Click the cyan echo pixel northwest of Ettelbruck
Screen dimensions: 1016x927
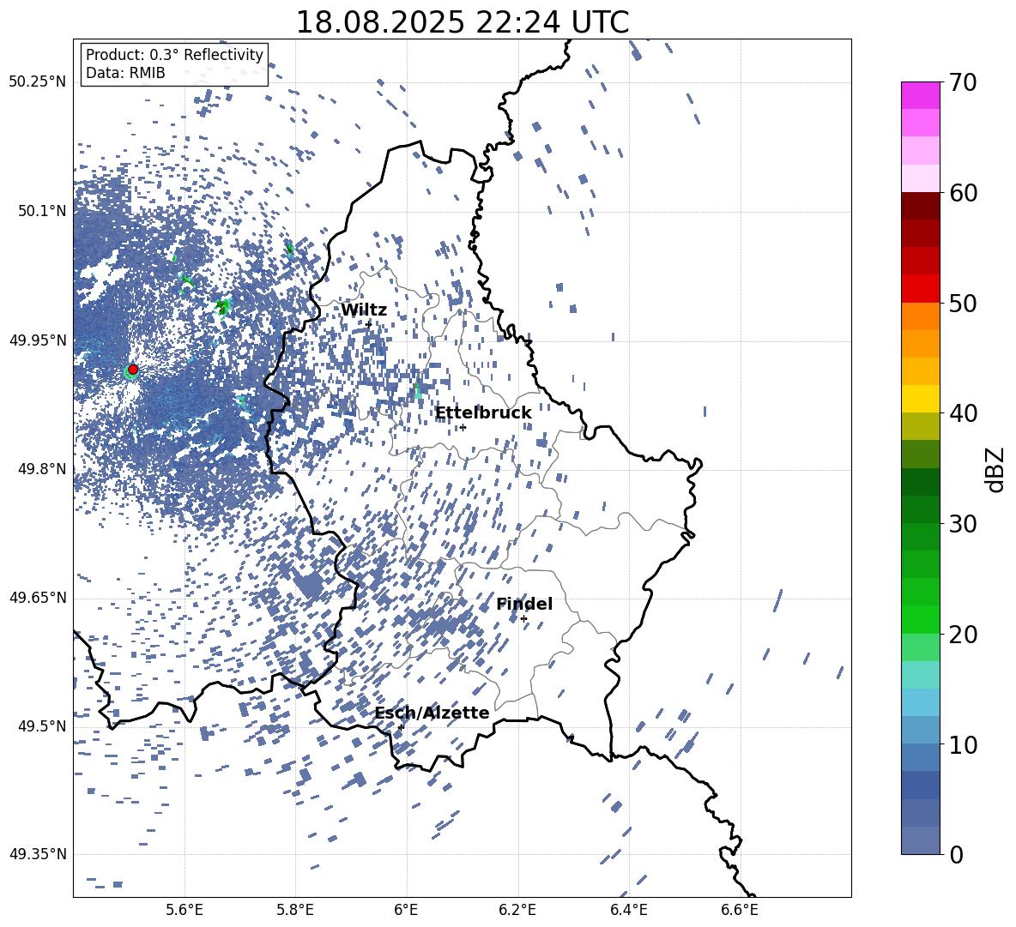(417, 391)
